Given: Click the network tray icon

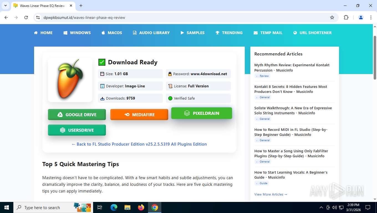Looking at the screenshot, I should (341, 207).
